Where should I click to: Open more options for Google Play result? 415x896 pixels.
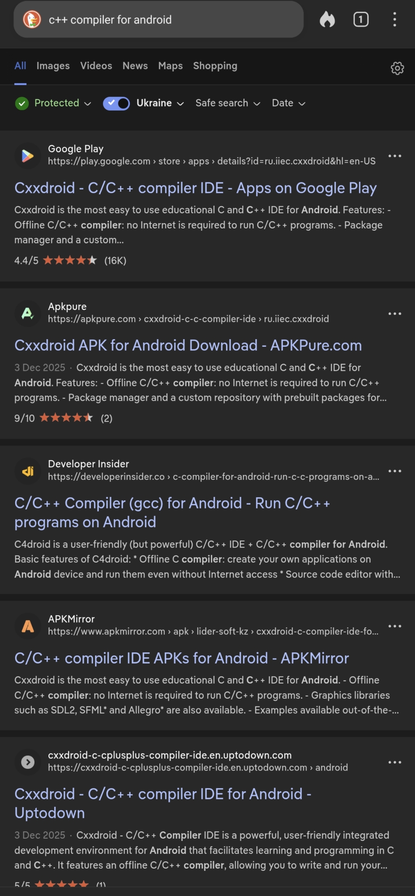(x=394, y=156)
